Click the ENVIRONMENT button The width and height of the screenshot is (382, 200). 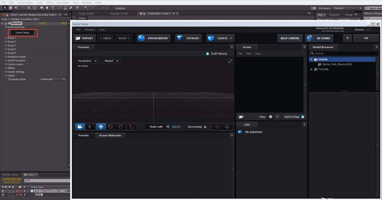click(154, 38)
